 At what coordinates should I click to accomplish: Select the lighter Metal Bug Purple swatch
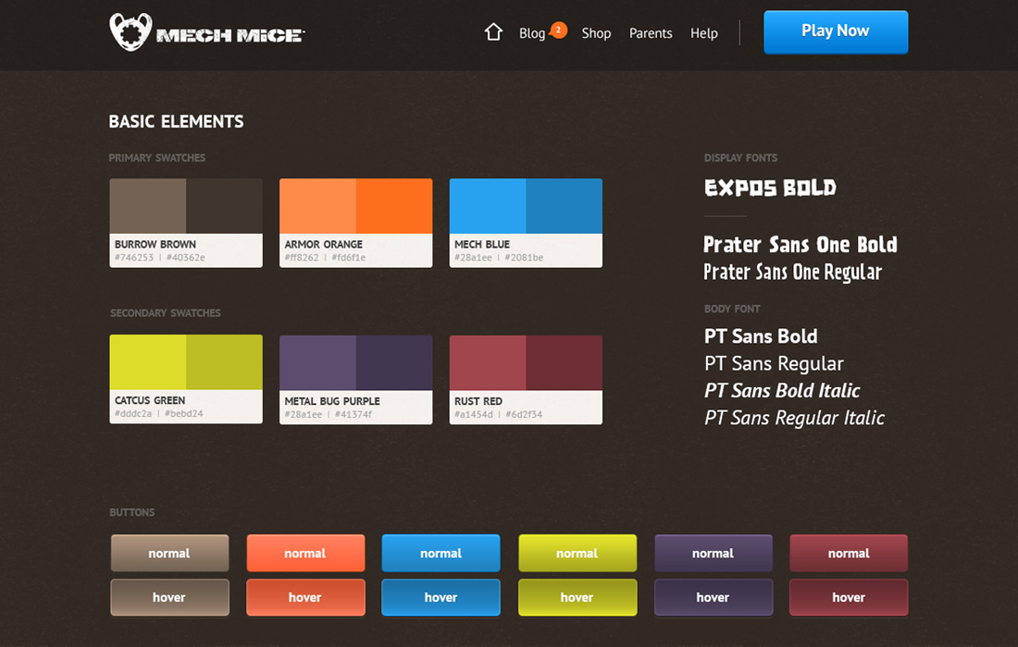[317, 363]
